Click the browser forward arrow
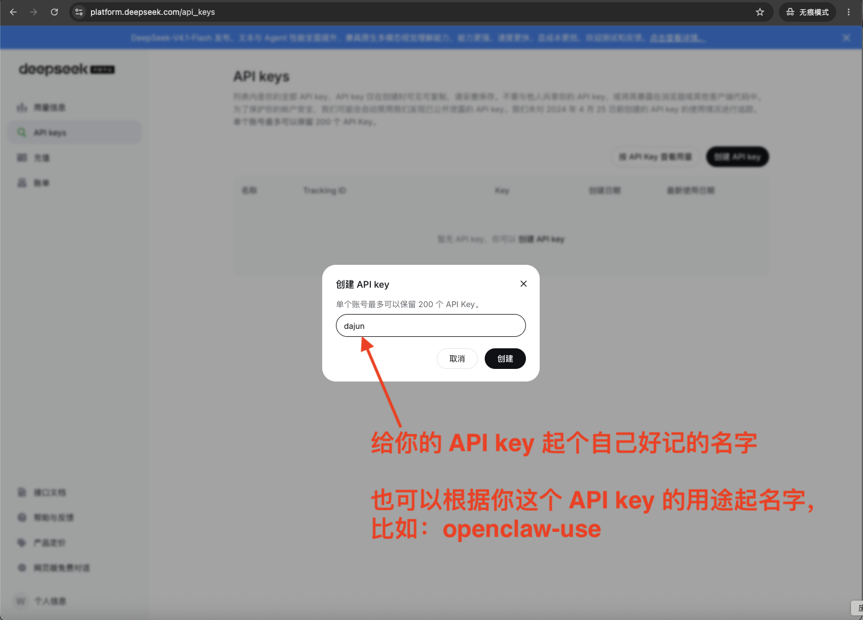The height and width of the screenshot is (620, 863). pyautogui.click(x=34, y=12)
